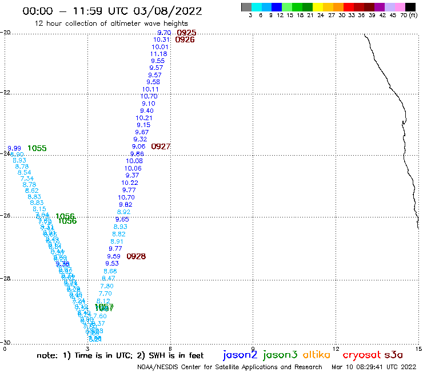
Task: Select the 0927 pass time label
Action: point(161,147)
